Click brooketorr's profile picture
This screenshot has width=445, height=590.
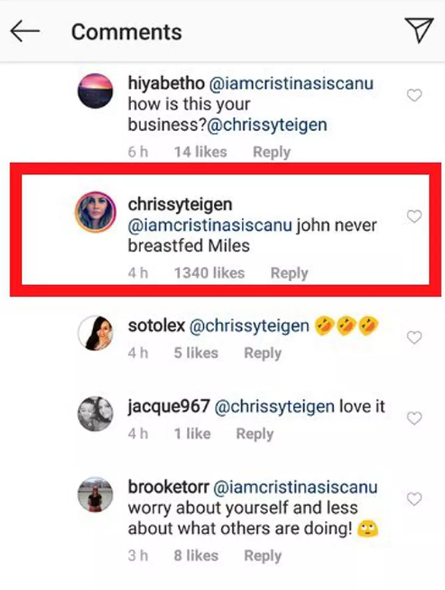94,495
